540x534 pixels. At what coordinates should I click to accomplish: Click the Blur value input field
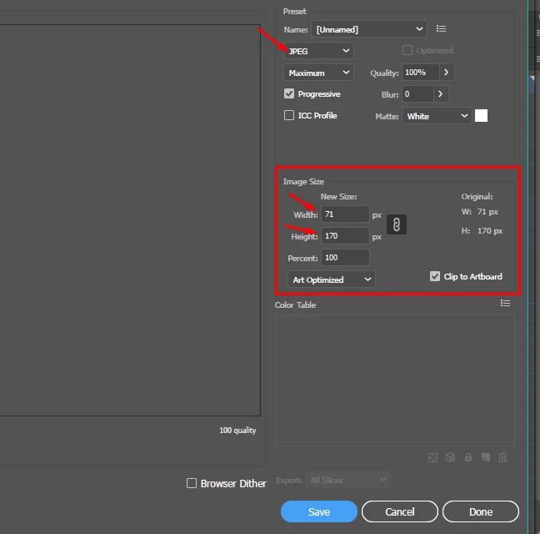[x=417, y=93]
